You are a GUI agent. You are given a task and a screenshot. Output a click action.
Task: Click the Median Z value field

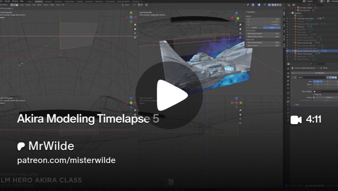click(x=263, y=25)
